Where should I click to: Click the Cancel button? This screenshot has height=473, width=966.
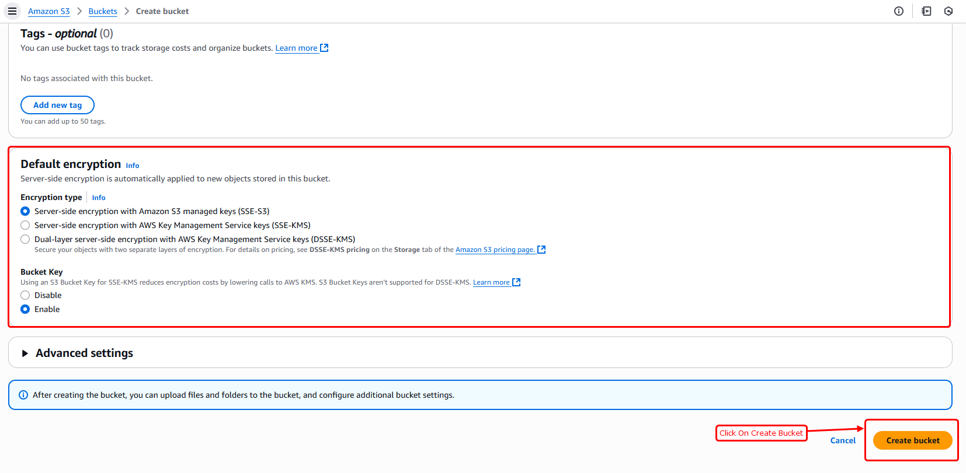843,440
